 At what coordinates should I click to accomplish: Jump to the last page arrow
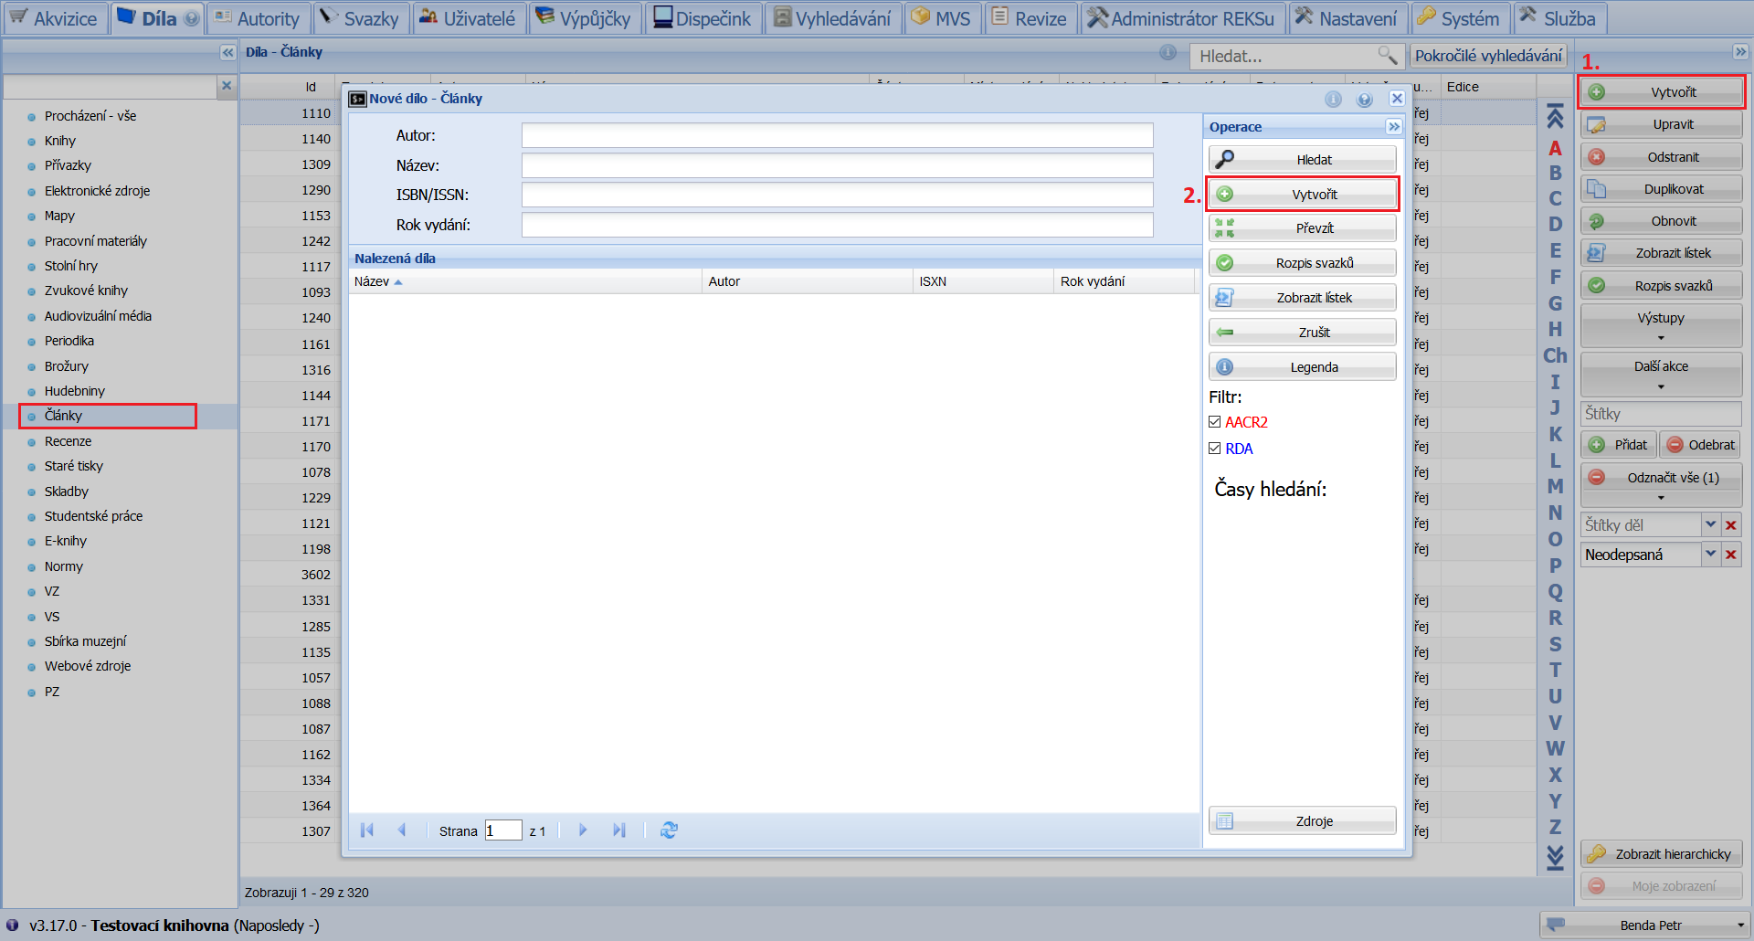click(618, 830)
